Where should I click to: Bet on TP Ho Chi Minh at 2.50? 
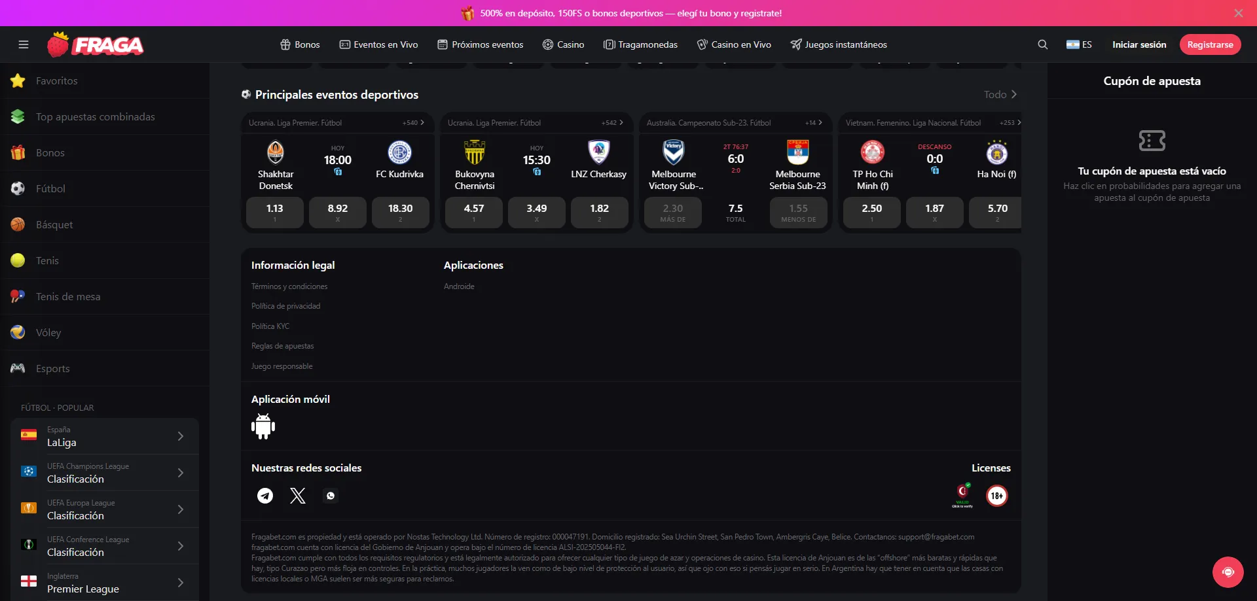(872, 213)
